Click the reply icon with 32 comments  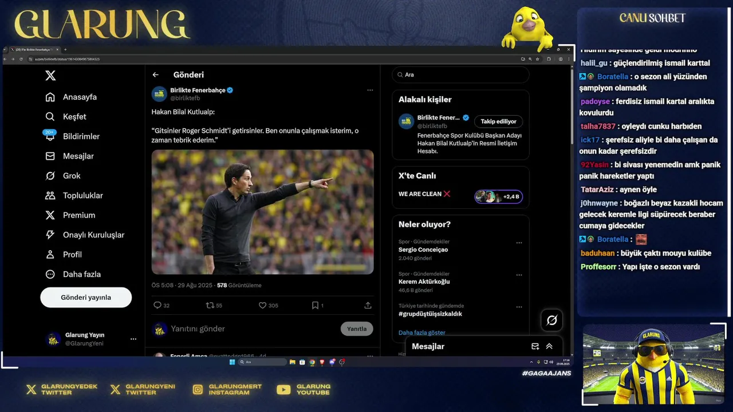point(157,306)
